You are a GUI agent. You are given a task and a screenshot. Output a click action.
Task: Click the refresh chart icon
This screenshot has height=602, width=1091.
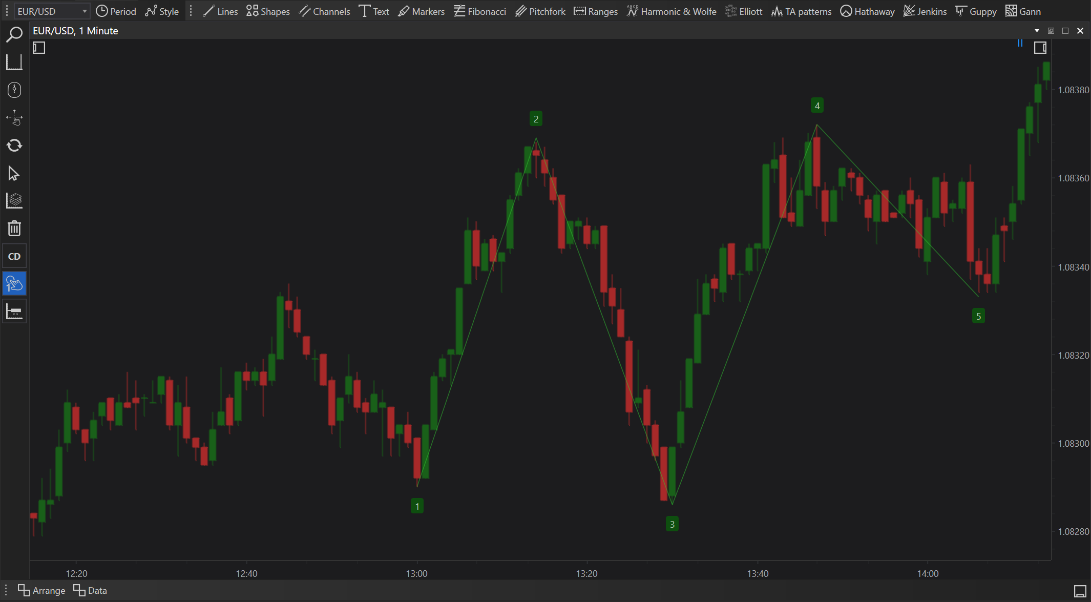click(14, 146)
